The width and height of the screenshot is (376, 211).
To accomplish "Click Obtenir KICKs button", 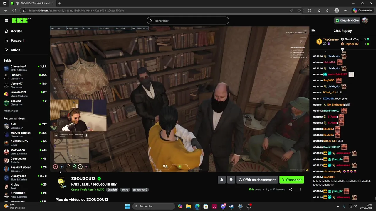I will (x=347, y=21).
